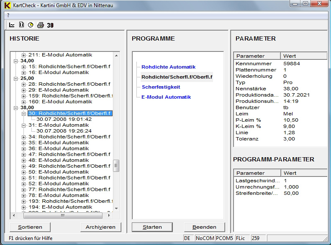Screen dimensions: 331x245
Task: Click the '30' toolbar icon
Action: (x=50, y=25)
